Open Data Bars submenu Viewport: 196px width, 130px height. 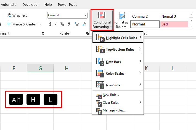point(118,62)
